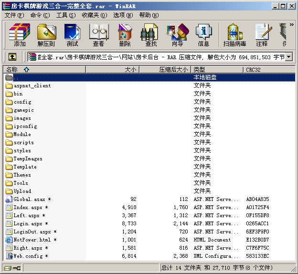Click the 查找 (Find) binoculars icon
Viewport: 298px width, 274px height.
[x=151, y=34]
